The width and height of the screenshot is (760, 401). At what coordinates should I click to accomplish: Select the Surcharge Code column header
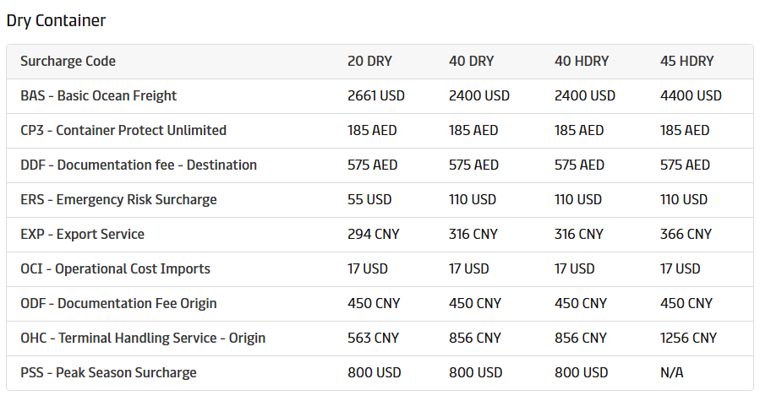[x=68, y=62]
